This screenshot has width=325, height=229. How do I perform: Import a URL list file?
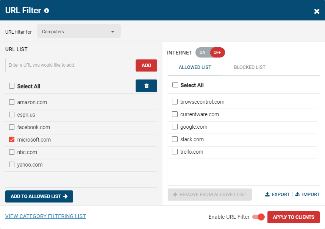click(x=308, y=195)
